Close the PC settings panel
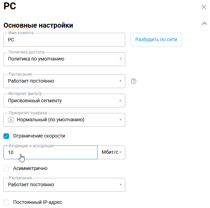Screen dimensions: 210x208 pos(204,7)
